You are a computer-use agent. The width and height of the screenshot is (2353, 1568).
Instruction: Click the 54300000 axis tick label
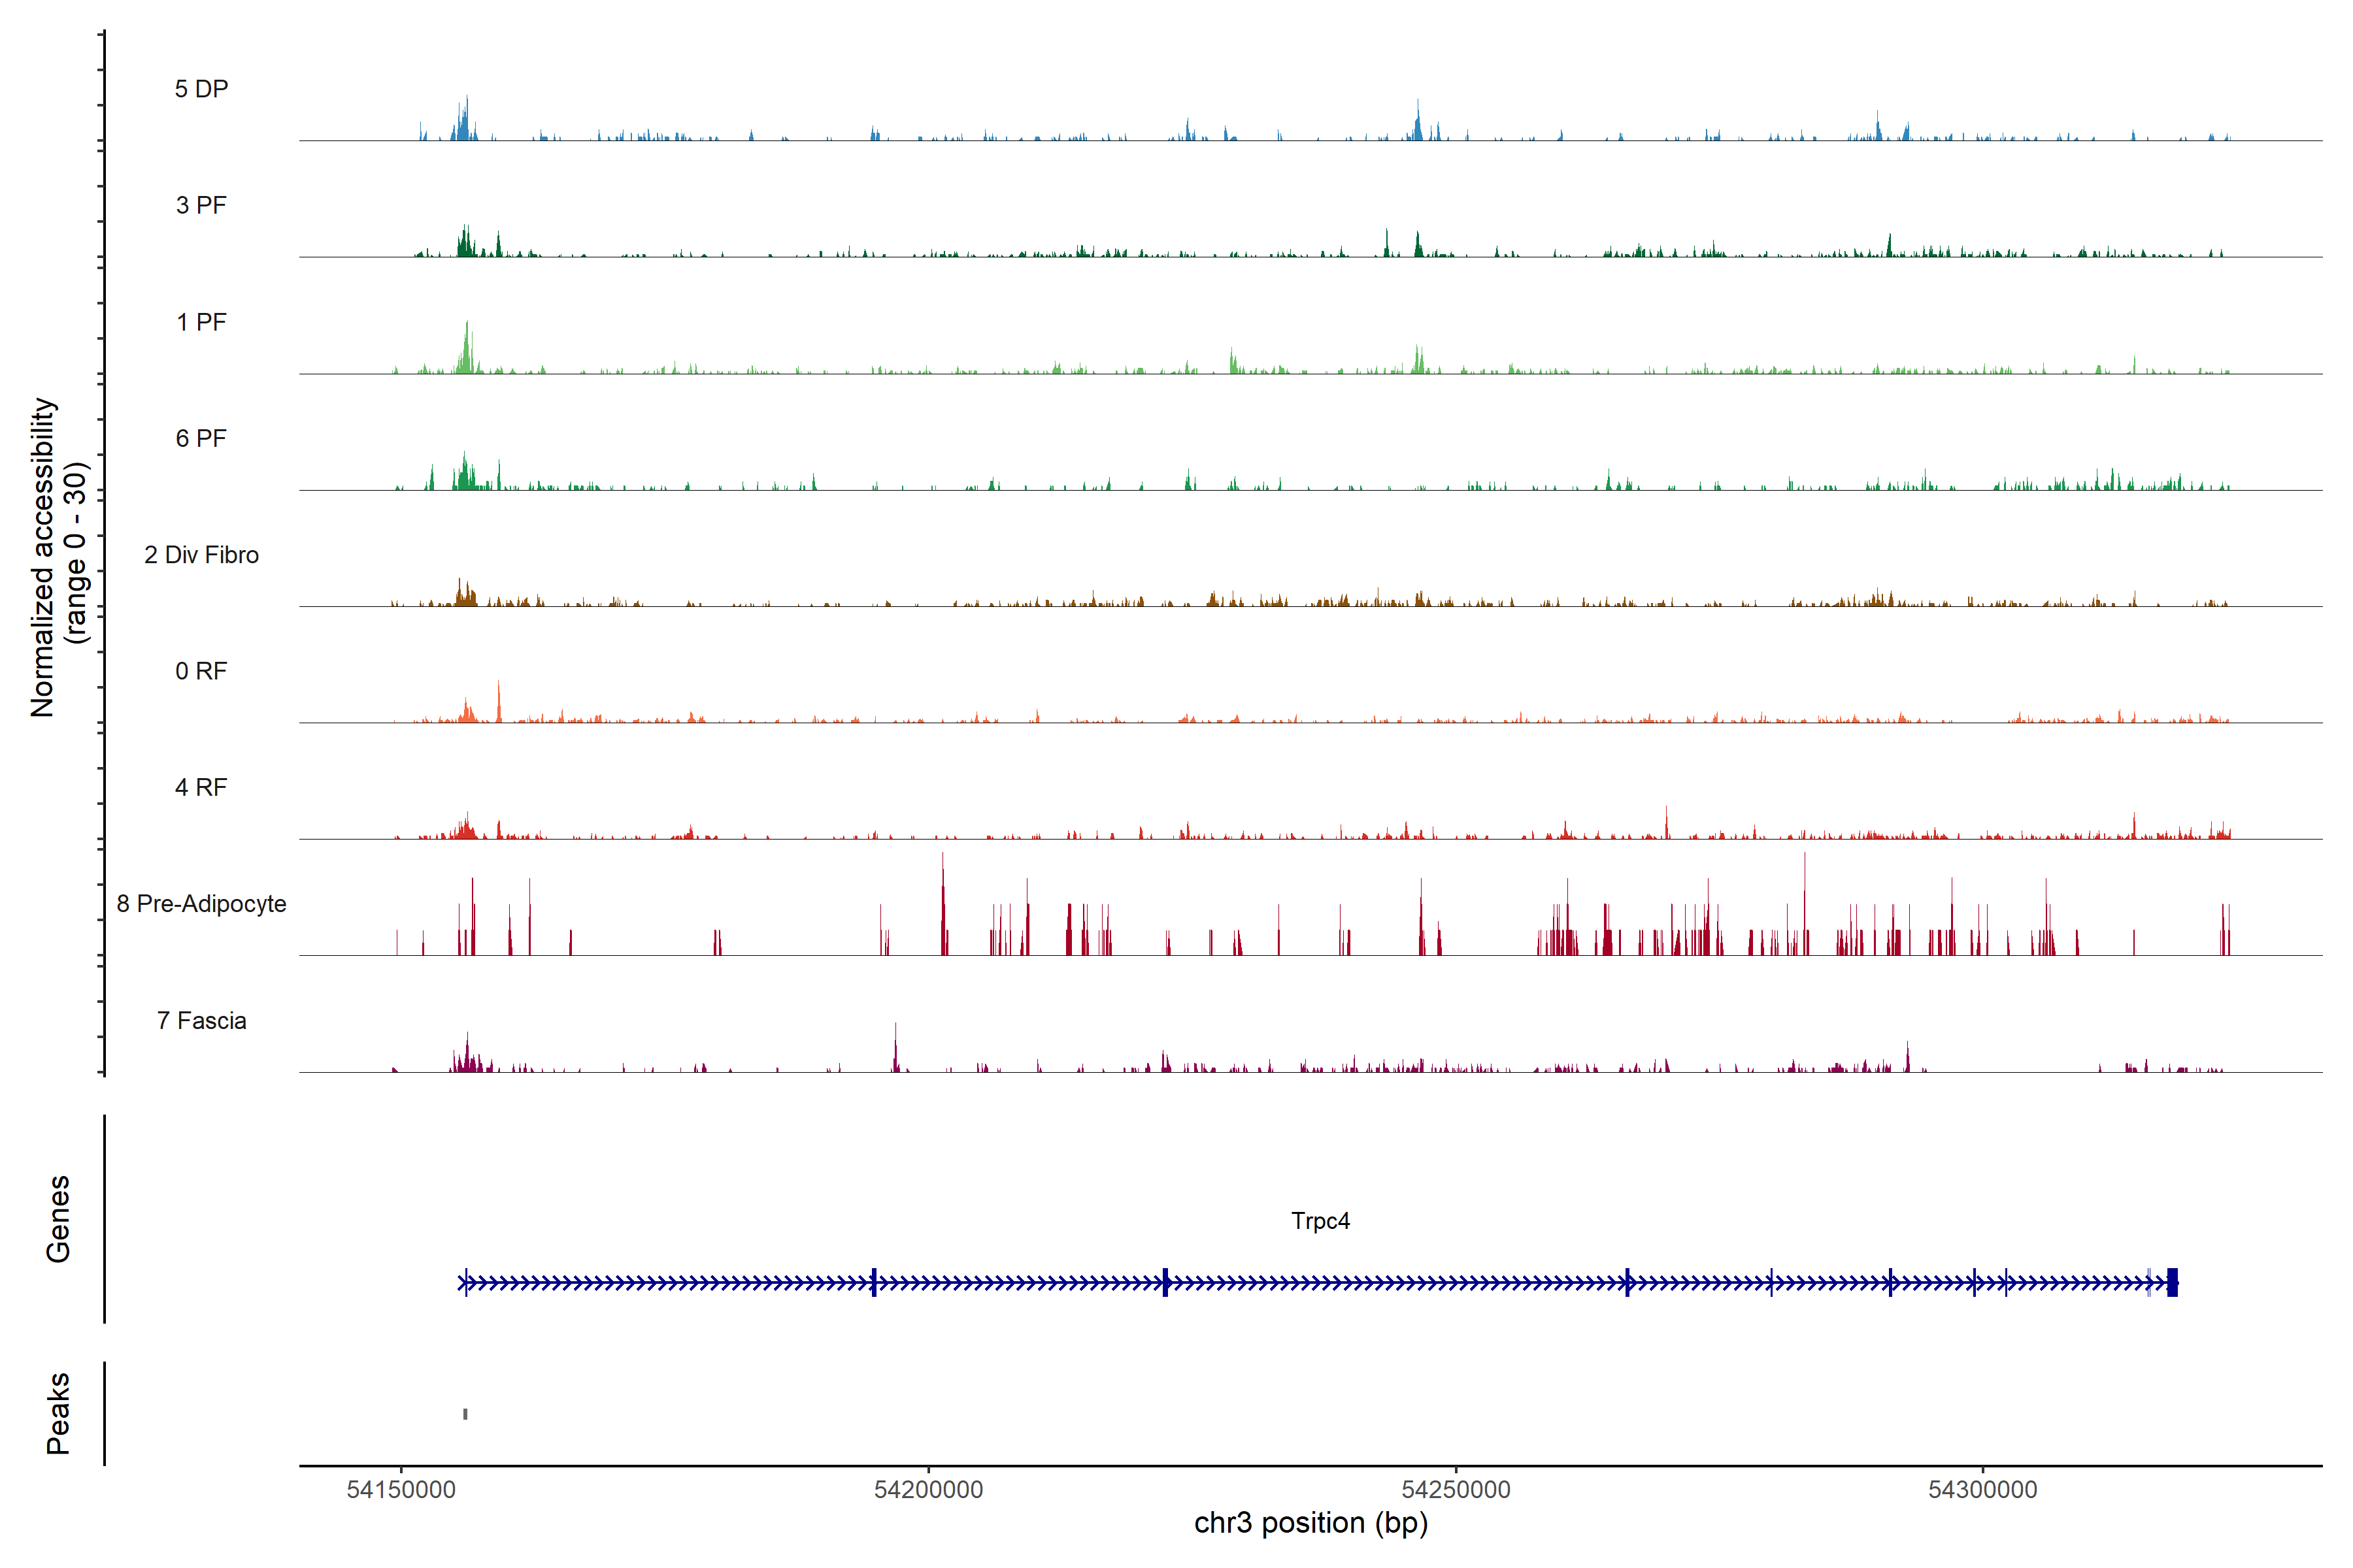[1983, 1490]
